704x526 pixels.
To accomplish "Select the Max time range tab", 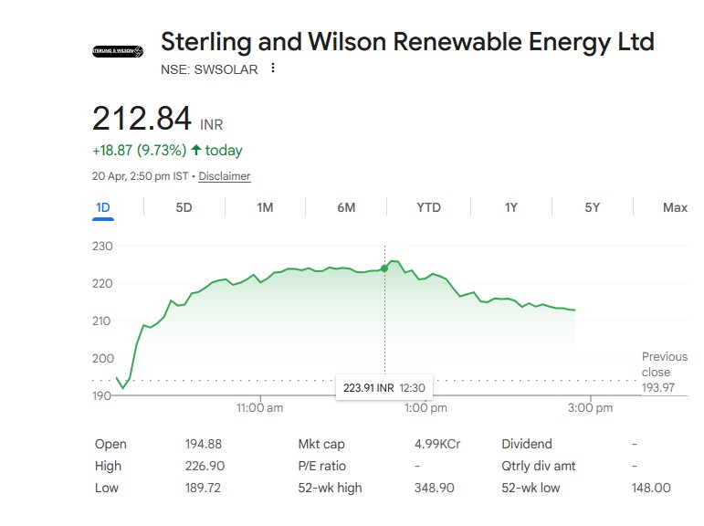I will pos(675,207).
